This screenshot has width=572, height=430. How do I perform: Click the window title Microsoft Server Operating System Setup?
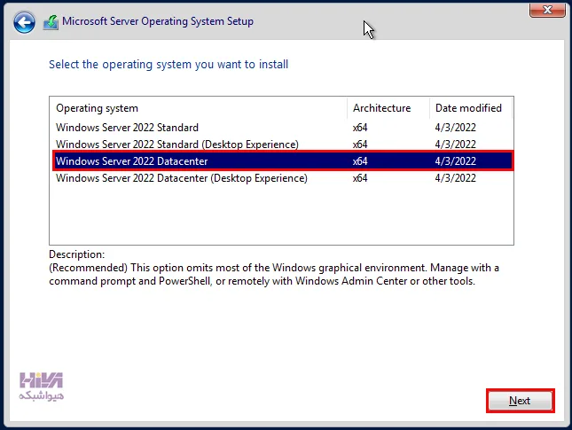click(158, 21)
